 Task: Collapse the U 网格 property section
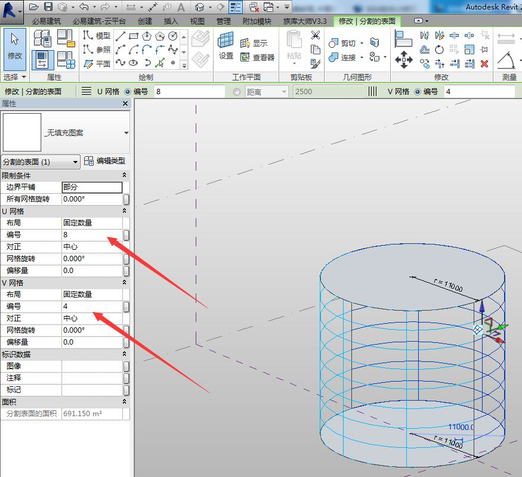tap(125, 211)
